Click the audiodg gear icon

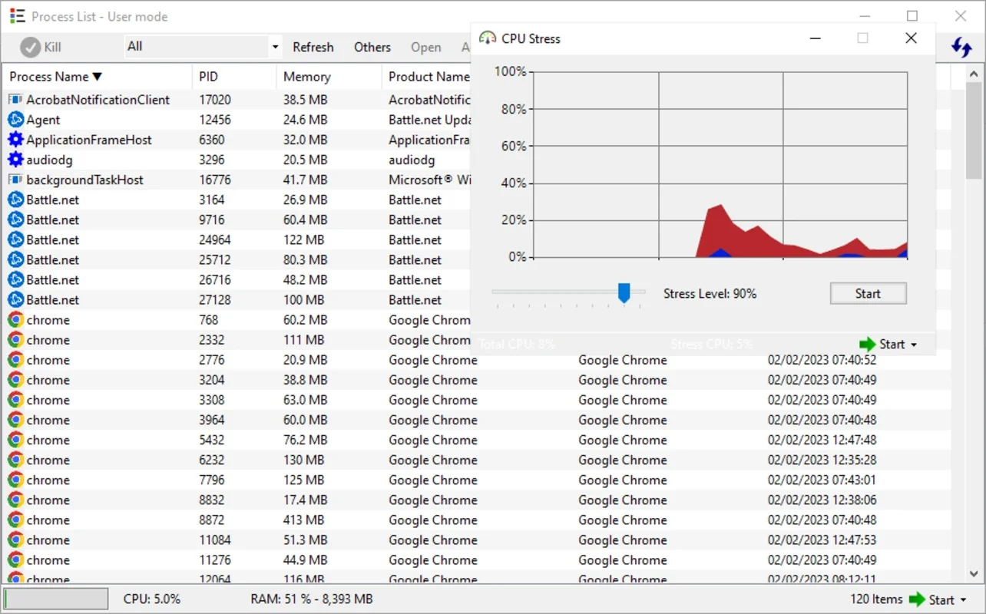click(15, 160)
